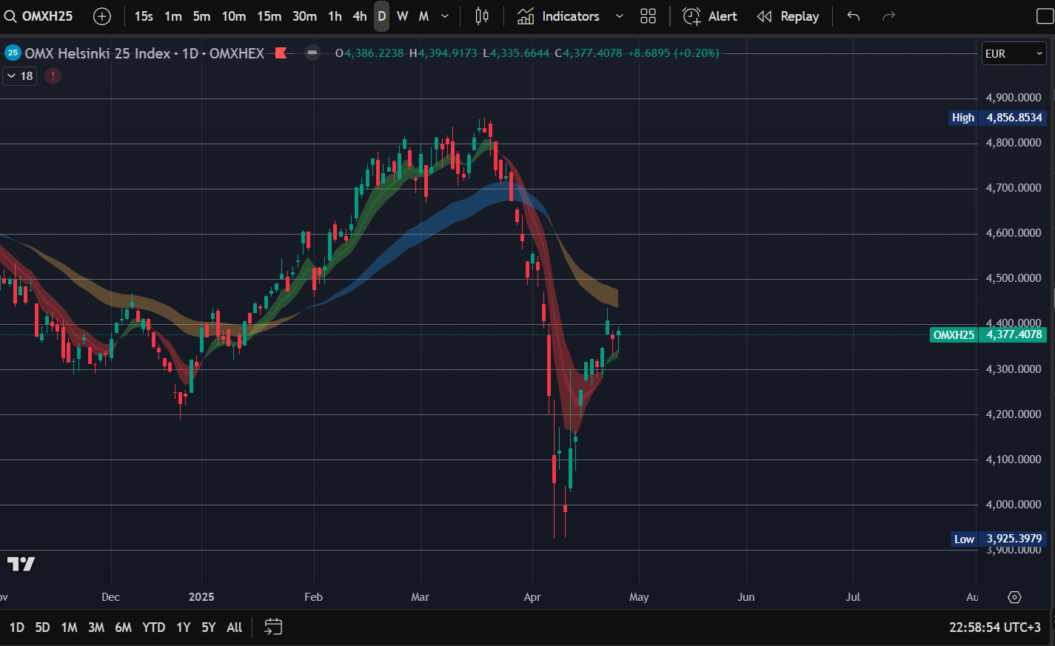Click the undo arrow icon

click(854, 16)
